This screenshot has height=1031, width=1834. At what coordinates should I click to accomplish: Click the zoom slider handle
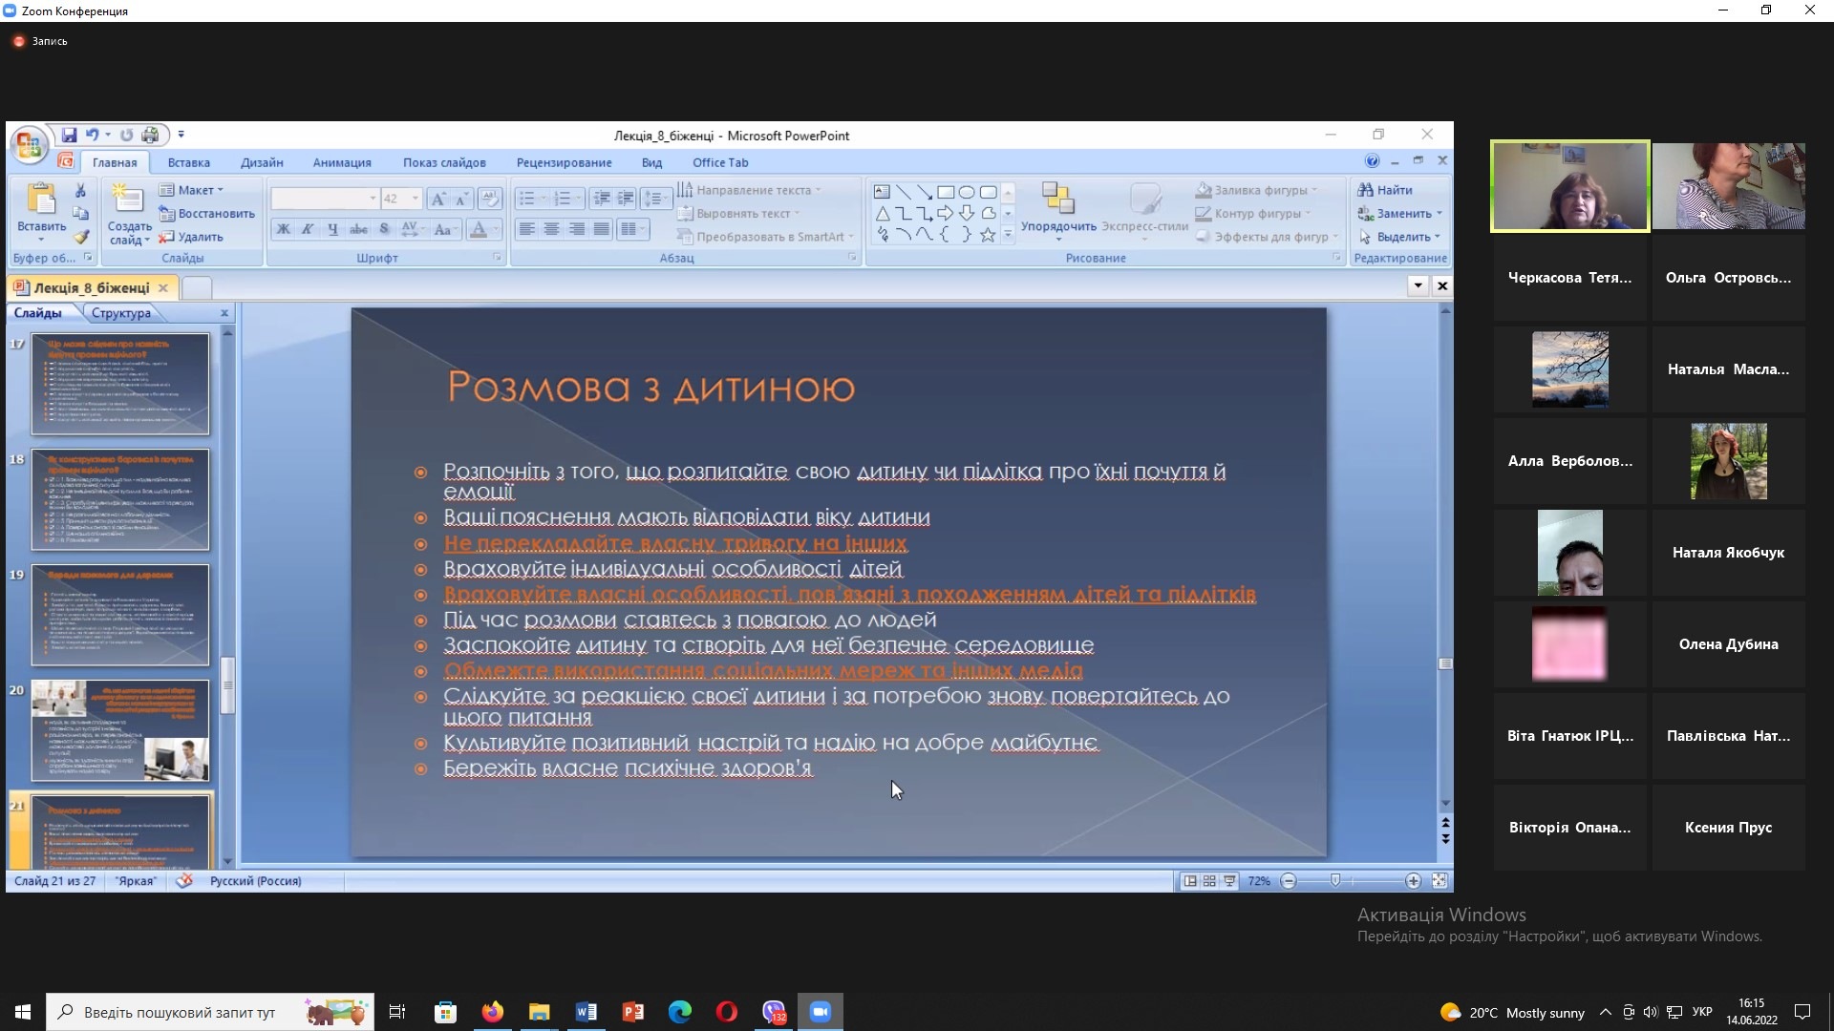coord(1335,881)
